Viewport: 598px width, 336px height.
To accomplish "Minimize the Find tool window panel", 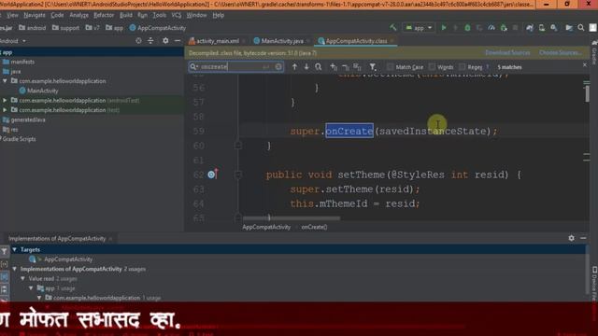I will (583, 238).
